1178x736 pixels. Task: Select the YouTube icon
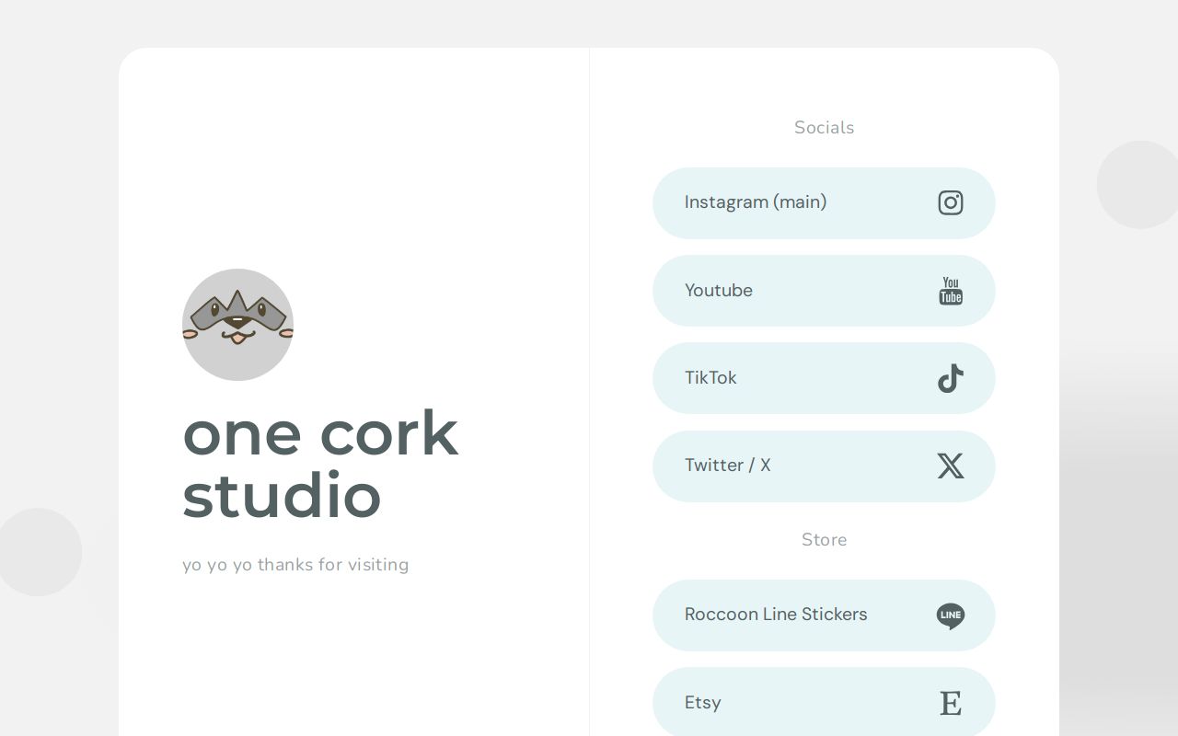pyautogui.click(x=951, y=291)
